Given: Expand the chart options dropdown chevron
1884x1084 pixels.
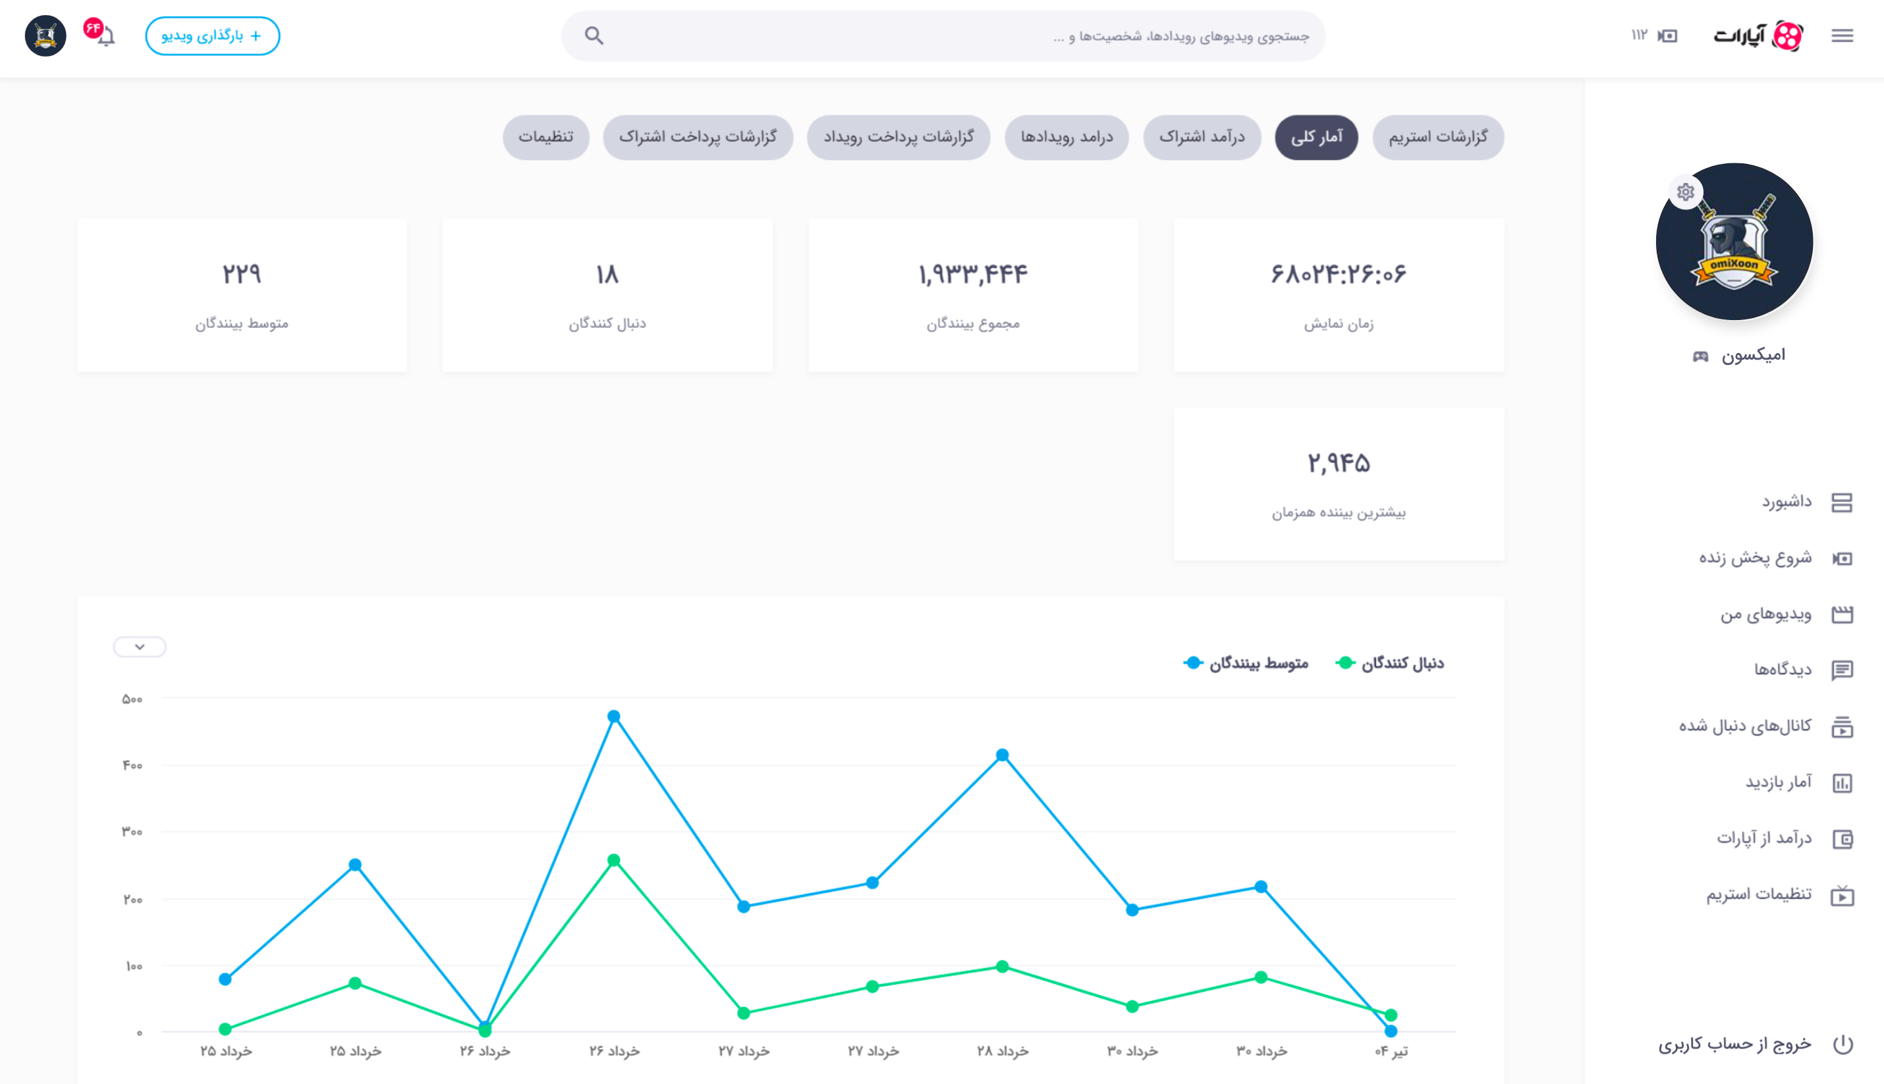Looking at the screenshot, I should 139,646.
